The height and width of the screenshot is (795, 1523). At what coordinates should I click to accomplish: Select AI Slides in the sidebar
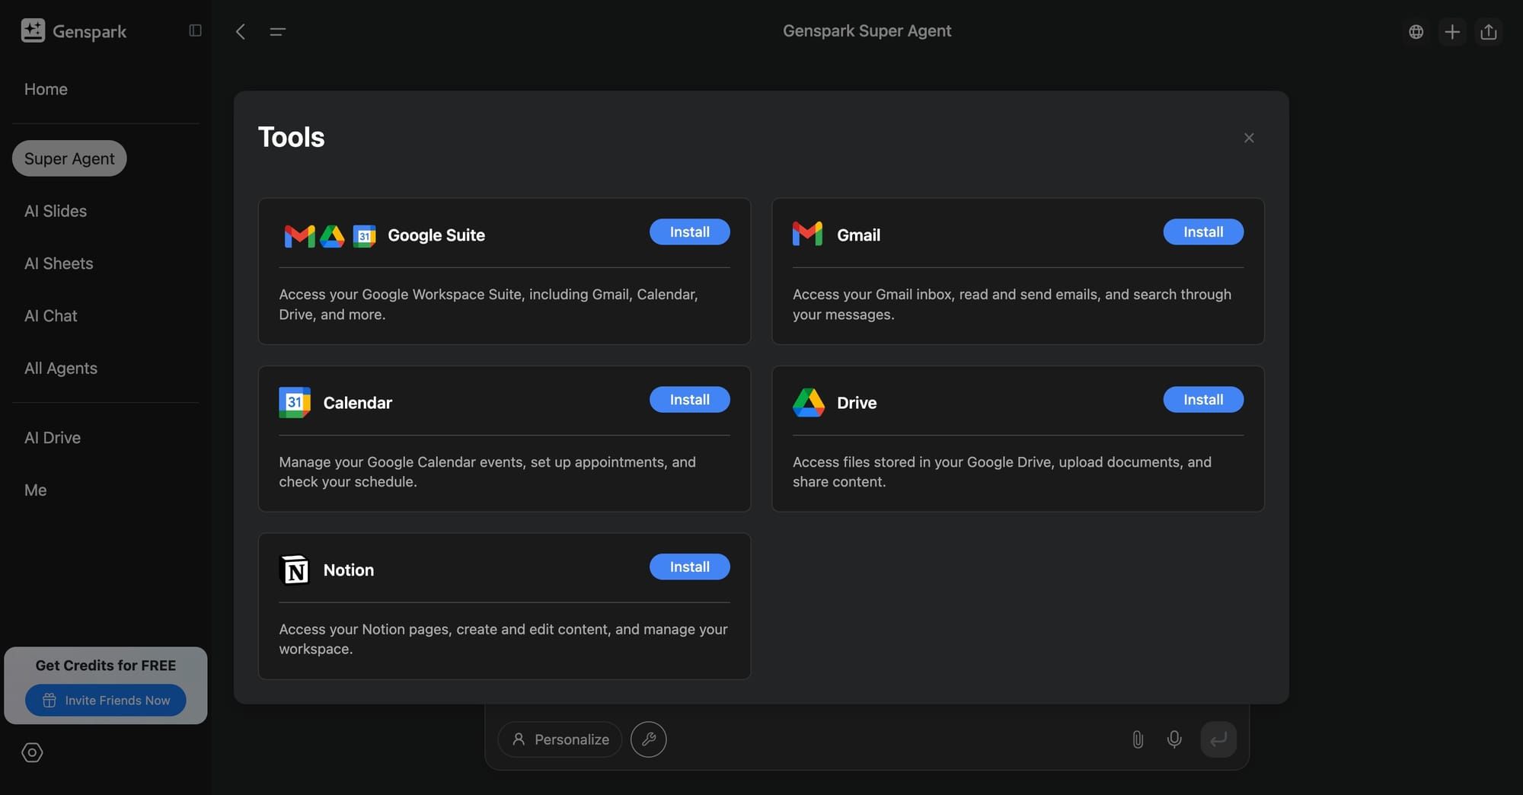(x=55, y=211)
